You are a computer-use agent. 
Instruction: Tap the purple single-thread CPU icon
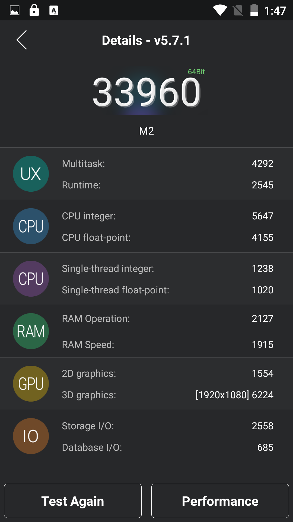click(31, 279)
